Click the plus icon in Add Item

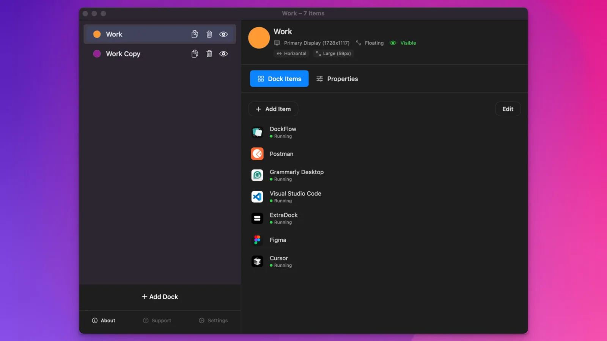258,109
